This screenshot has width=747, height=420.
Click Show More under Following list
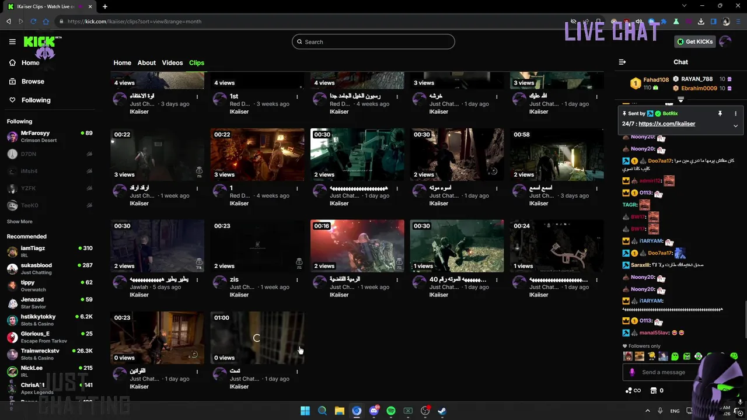pyautogui.click(x=19, y=222)
